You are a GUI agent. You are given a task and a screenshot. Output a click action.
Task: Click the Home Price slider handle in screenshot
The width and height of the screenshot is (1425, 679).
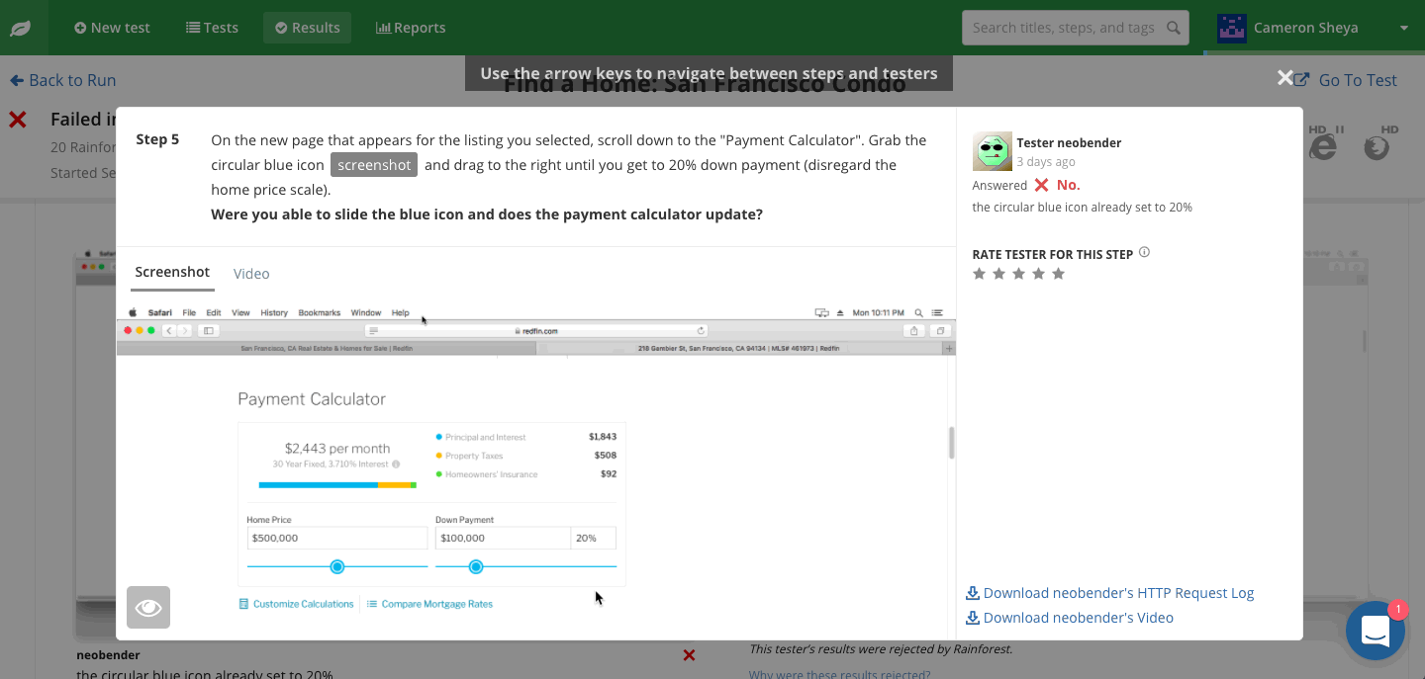click(x=337, y=566)
